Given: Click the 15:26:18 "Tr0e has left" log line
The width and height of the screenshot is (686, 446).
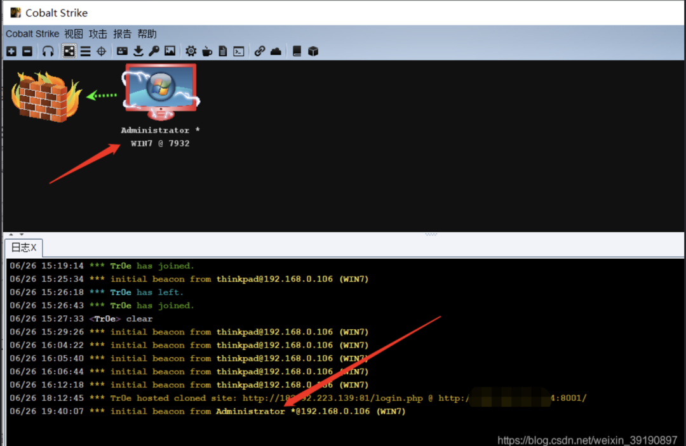Looking at the screenshot, I should [x=97, y=292].
